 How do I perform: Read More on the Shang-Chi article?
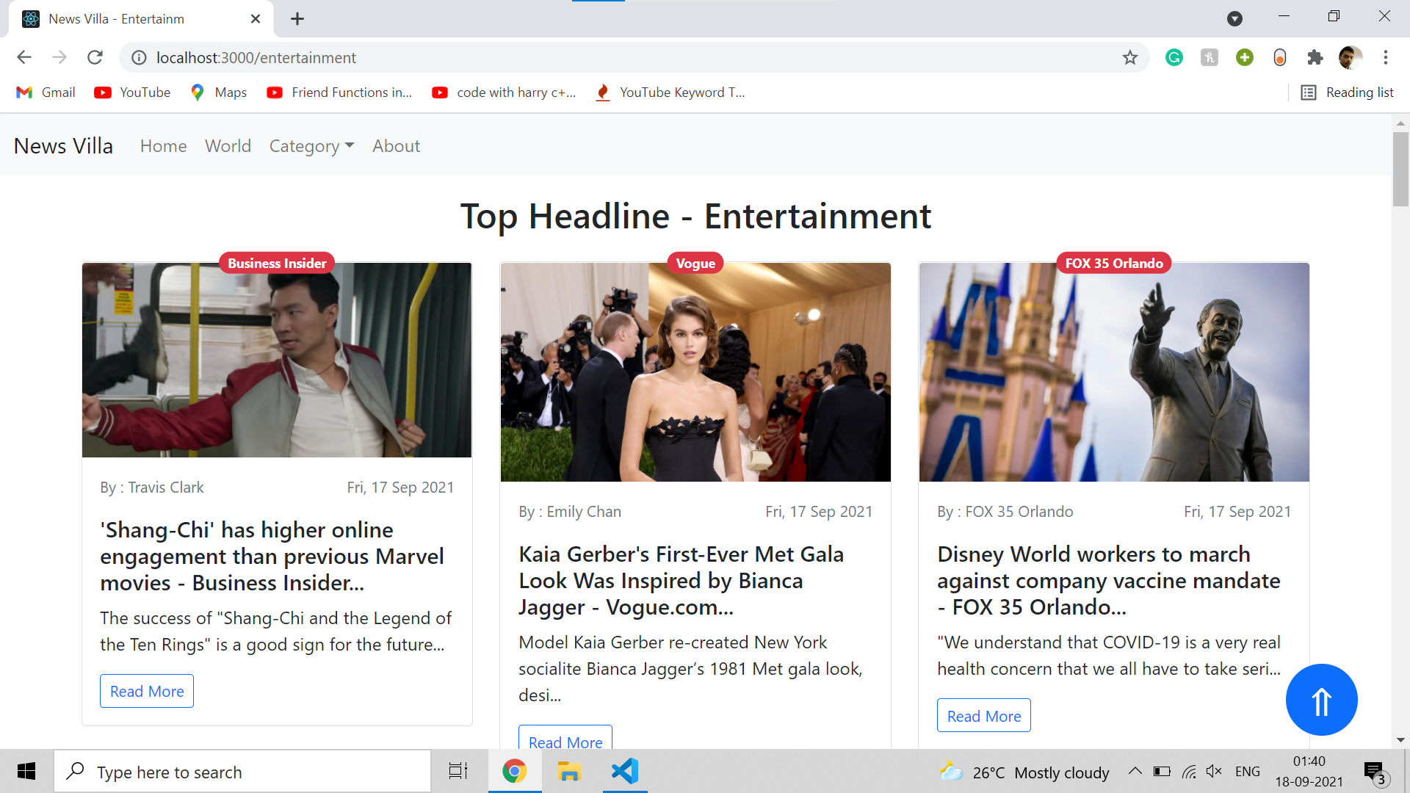pyautogui.click(x=147, y=691)
